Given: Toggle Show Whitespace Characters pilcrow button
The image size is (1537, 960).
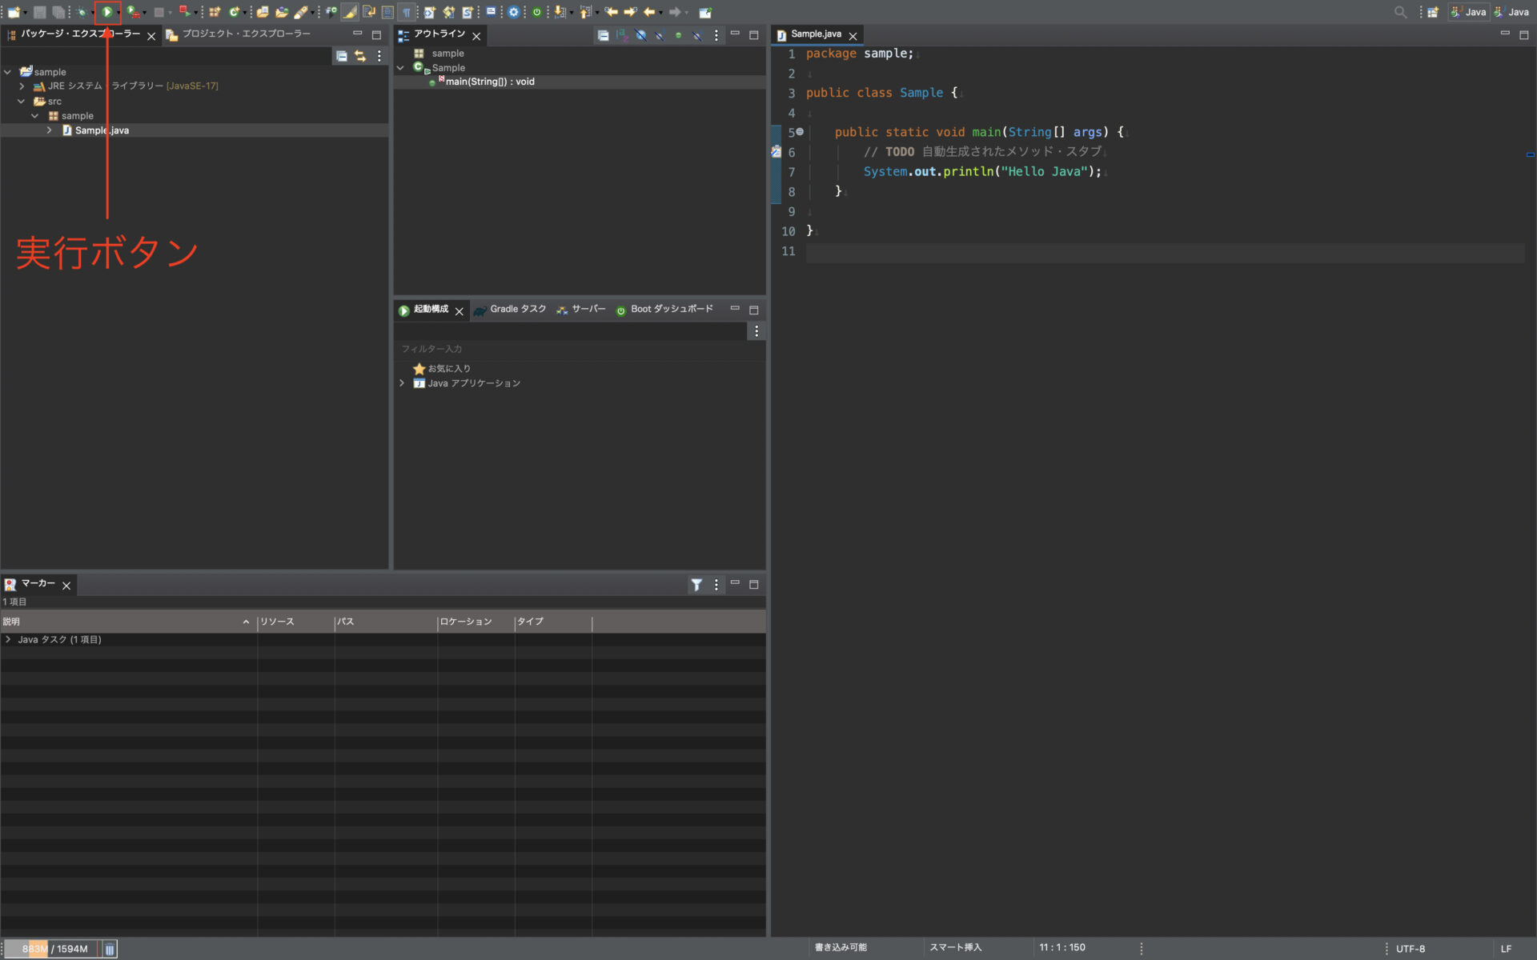Looking at the screenshot, I should coord(407,12).
